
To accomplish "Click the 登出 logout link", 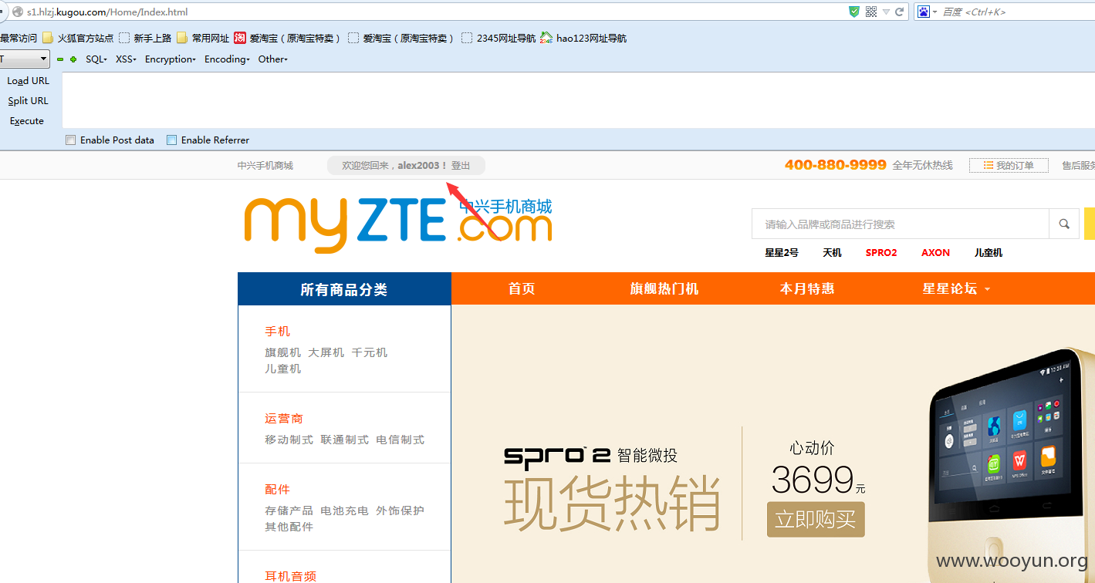I will (461, 166).
